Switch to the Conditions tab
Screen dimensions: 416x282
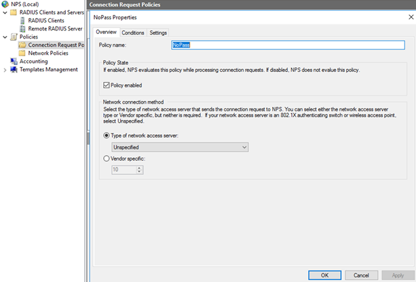coord(133,33)
